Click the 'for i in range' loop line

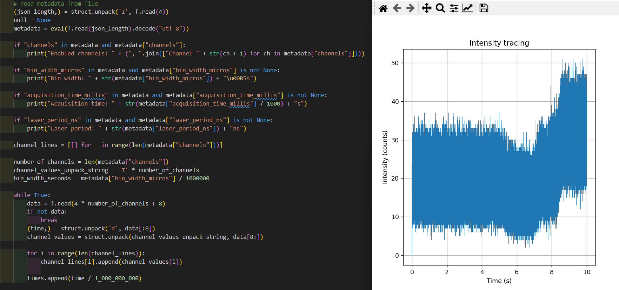tap(86, 253)
